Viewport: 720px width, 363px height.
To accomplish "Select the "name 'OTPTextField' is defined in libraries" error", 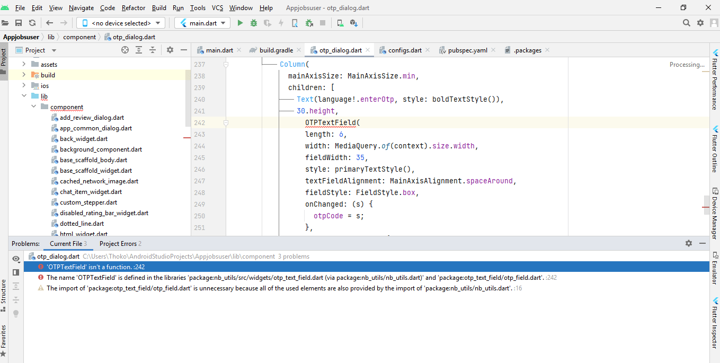I will (366, 277).
